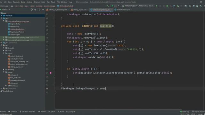Click the Make Project hammer icon
Viewport: 205px width, 115px height.
pyautogui.click(x=108, y=6)
